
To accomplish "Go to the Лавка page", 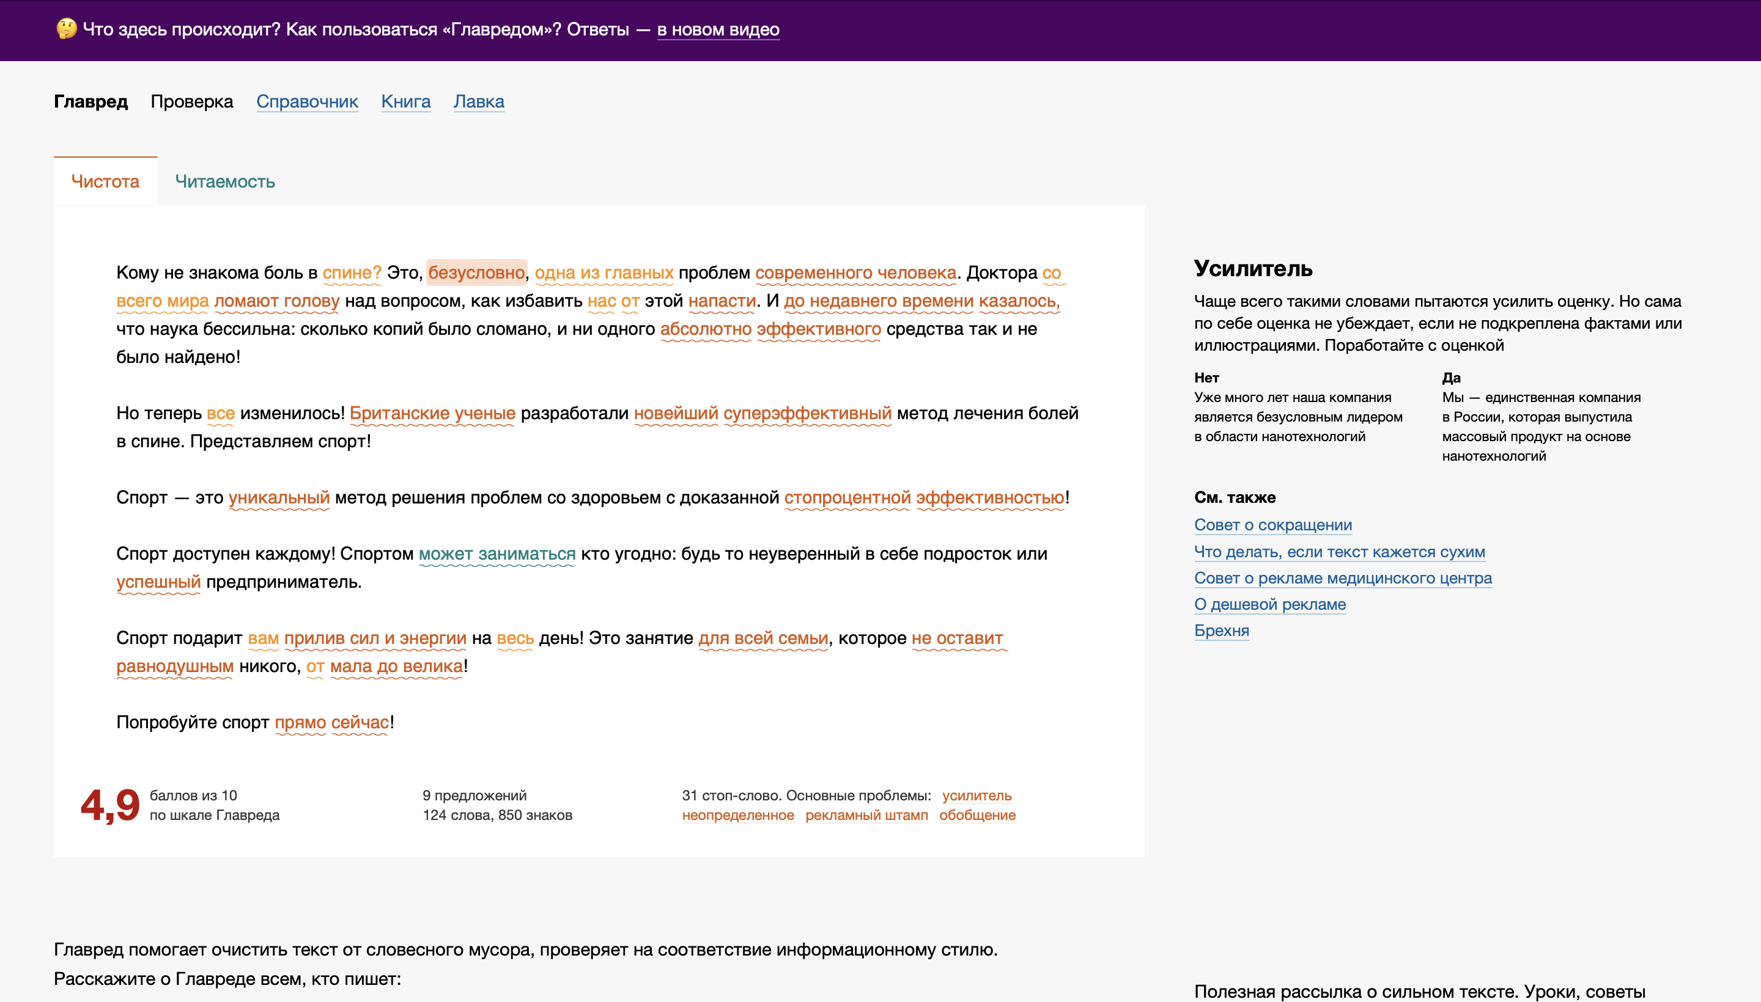I will (479, 102).
